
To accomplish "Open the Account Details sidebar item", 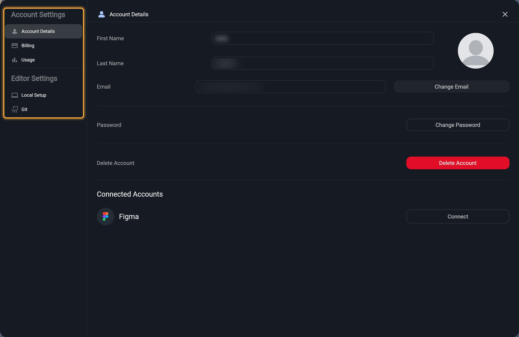I will (x=43, y=31).
